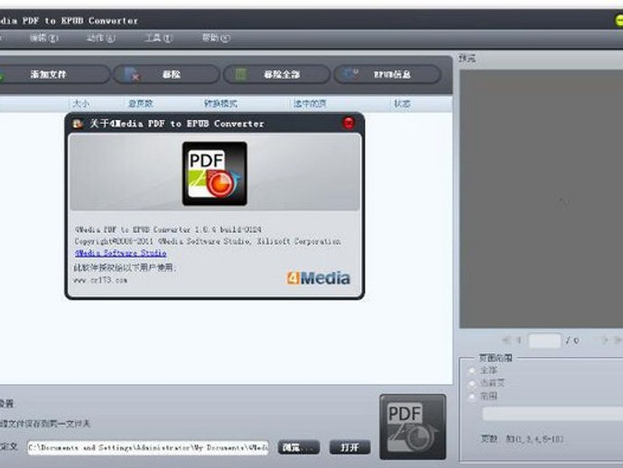Select the 当前页 current page radio
The width and height of the screenshot is (623, 468).
point(472,383)
